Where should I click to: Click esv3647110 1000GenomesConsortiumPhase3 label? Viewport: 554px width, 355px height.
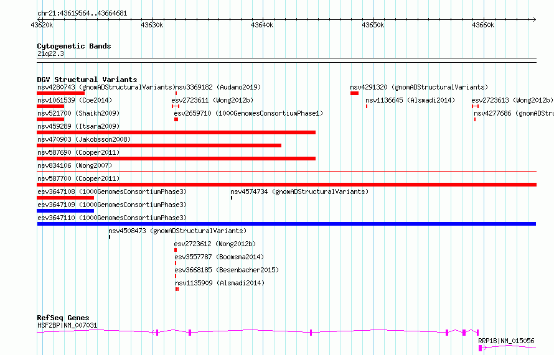point(112,218)
